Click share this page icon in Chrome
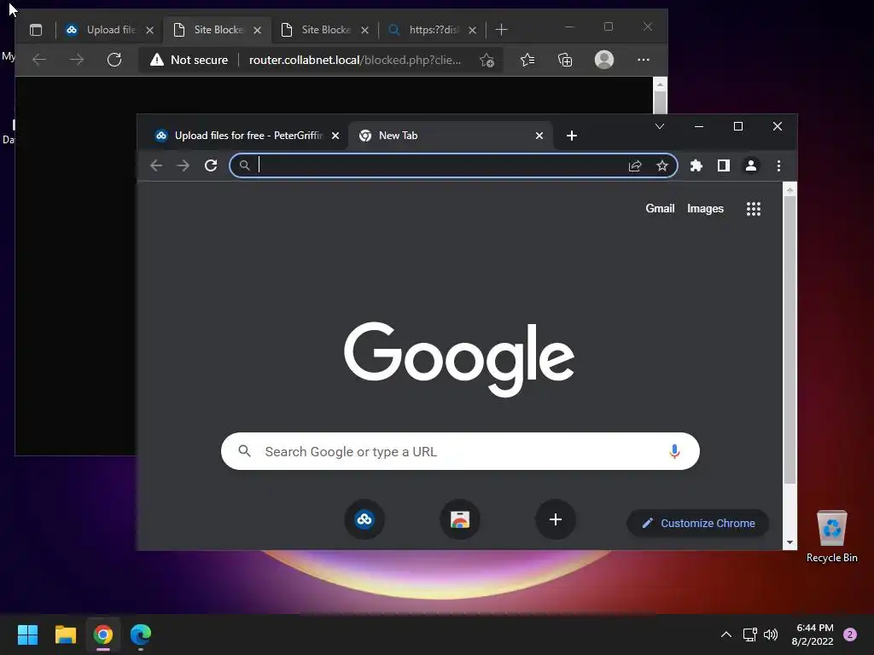Screen dimensions: 874x655 [x=635, y=165]
